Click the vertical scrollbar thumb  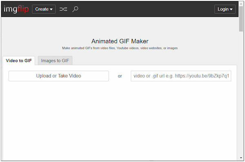pos(241,19)
